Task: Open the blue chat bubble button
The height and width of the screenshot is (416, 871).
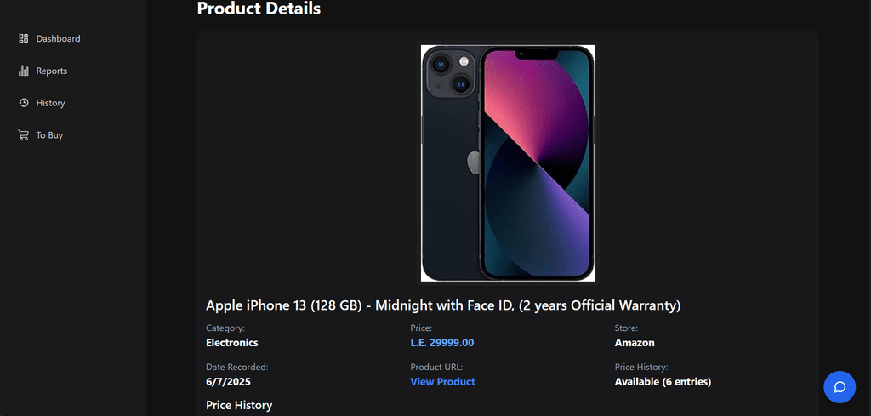Action: pyautogui.click(x=839, y=387)
